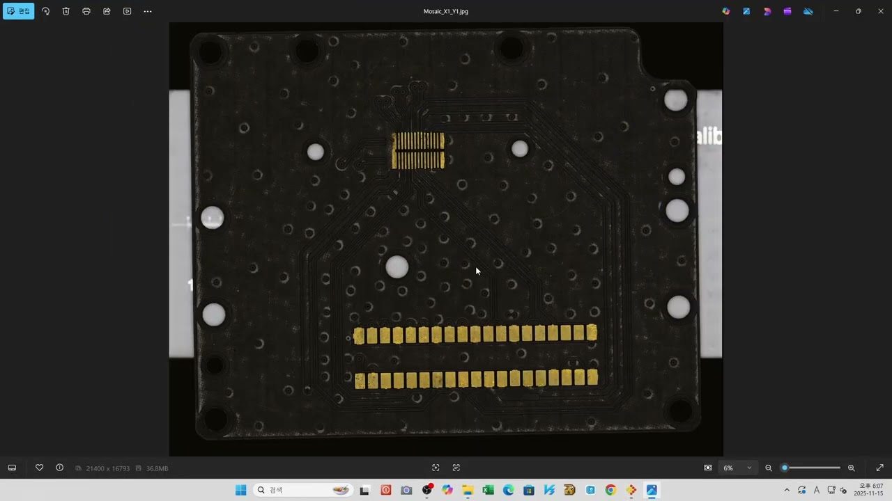Show file info with the info icon

60,468
